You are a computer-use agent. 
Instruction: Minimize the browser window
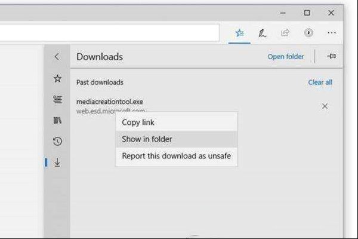pos(283,13)
